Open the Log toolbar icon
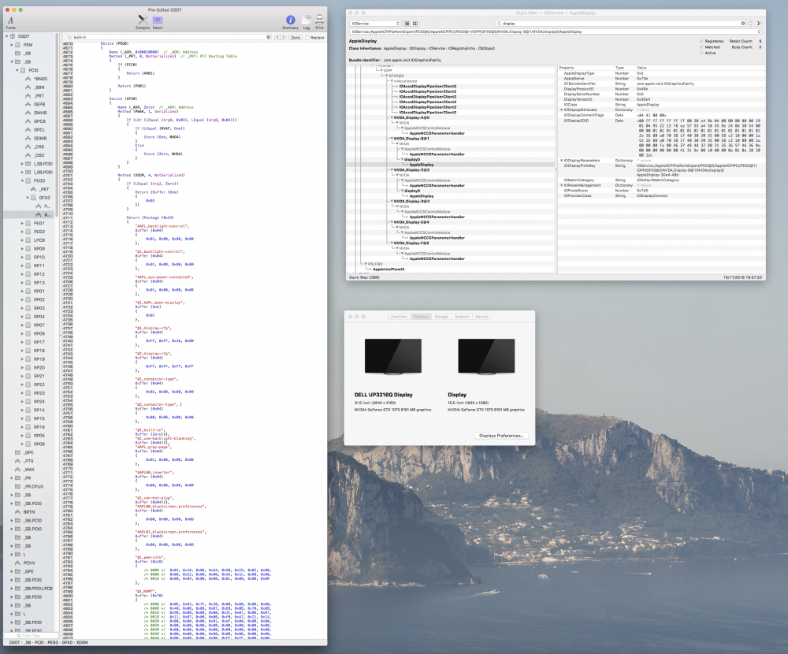Viewport: 788px width, 654px height. pyautogui.click(x=306, y=20)
